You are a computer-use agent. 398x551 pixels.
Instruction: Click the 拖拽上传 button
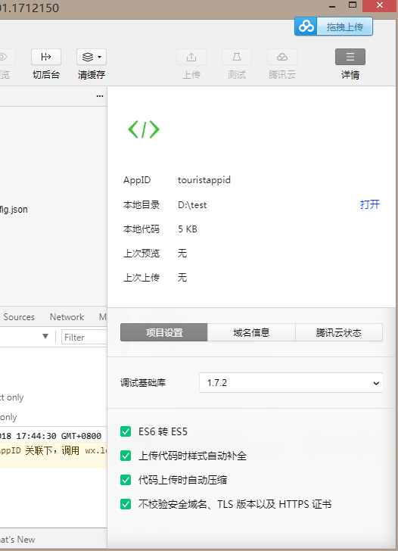344,26
